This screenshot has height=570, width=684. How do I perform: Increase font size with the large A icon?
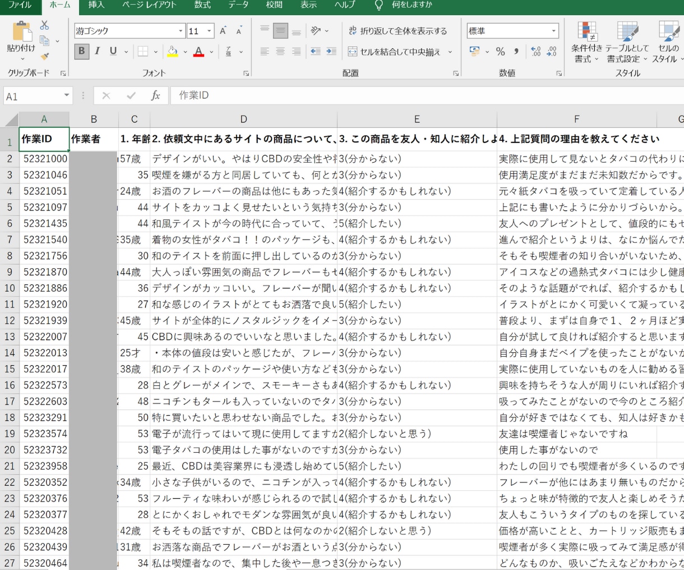[x=223, y=31]
